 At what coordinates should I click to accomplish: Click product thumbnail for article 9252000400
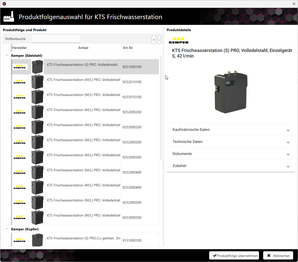[x=37, y=172]
